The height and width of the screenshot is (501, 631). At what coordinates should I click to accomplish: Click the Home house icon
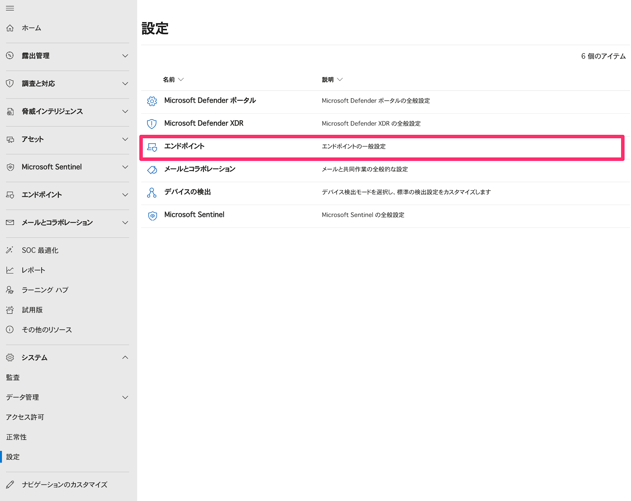(10, 28)
